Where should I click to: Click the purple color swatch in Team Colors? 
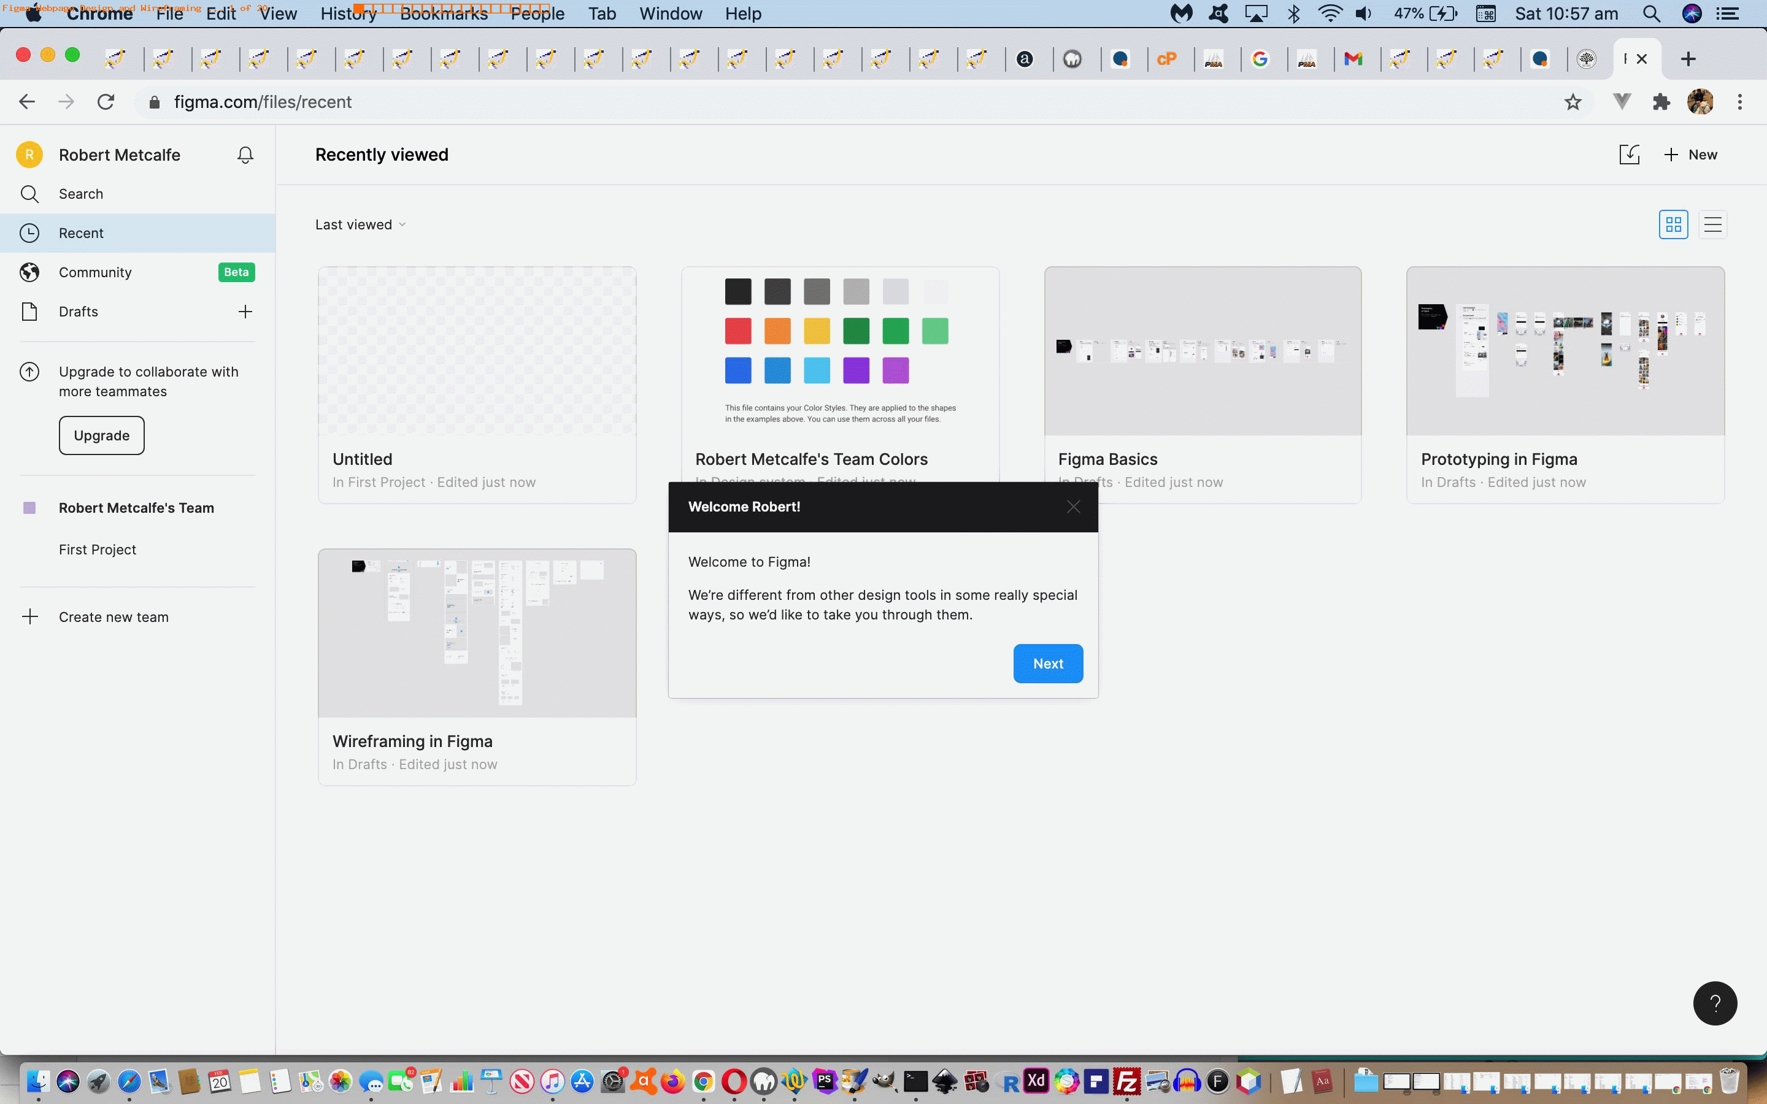[x=857, y=370]
